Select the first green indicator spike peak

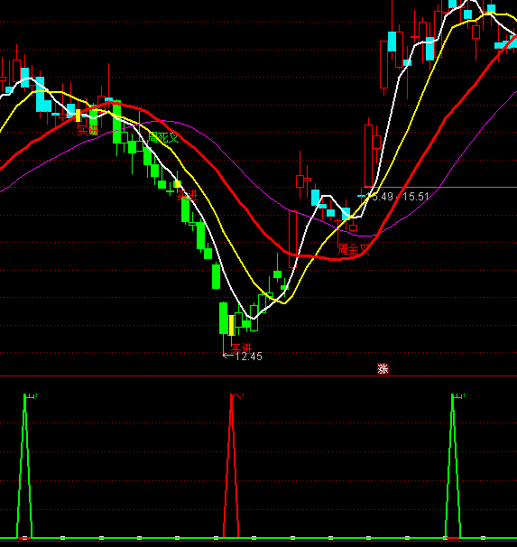[24, 395]
